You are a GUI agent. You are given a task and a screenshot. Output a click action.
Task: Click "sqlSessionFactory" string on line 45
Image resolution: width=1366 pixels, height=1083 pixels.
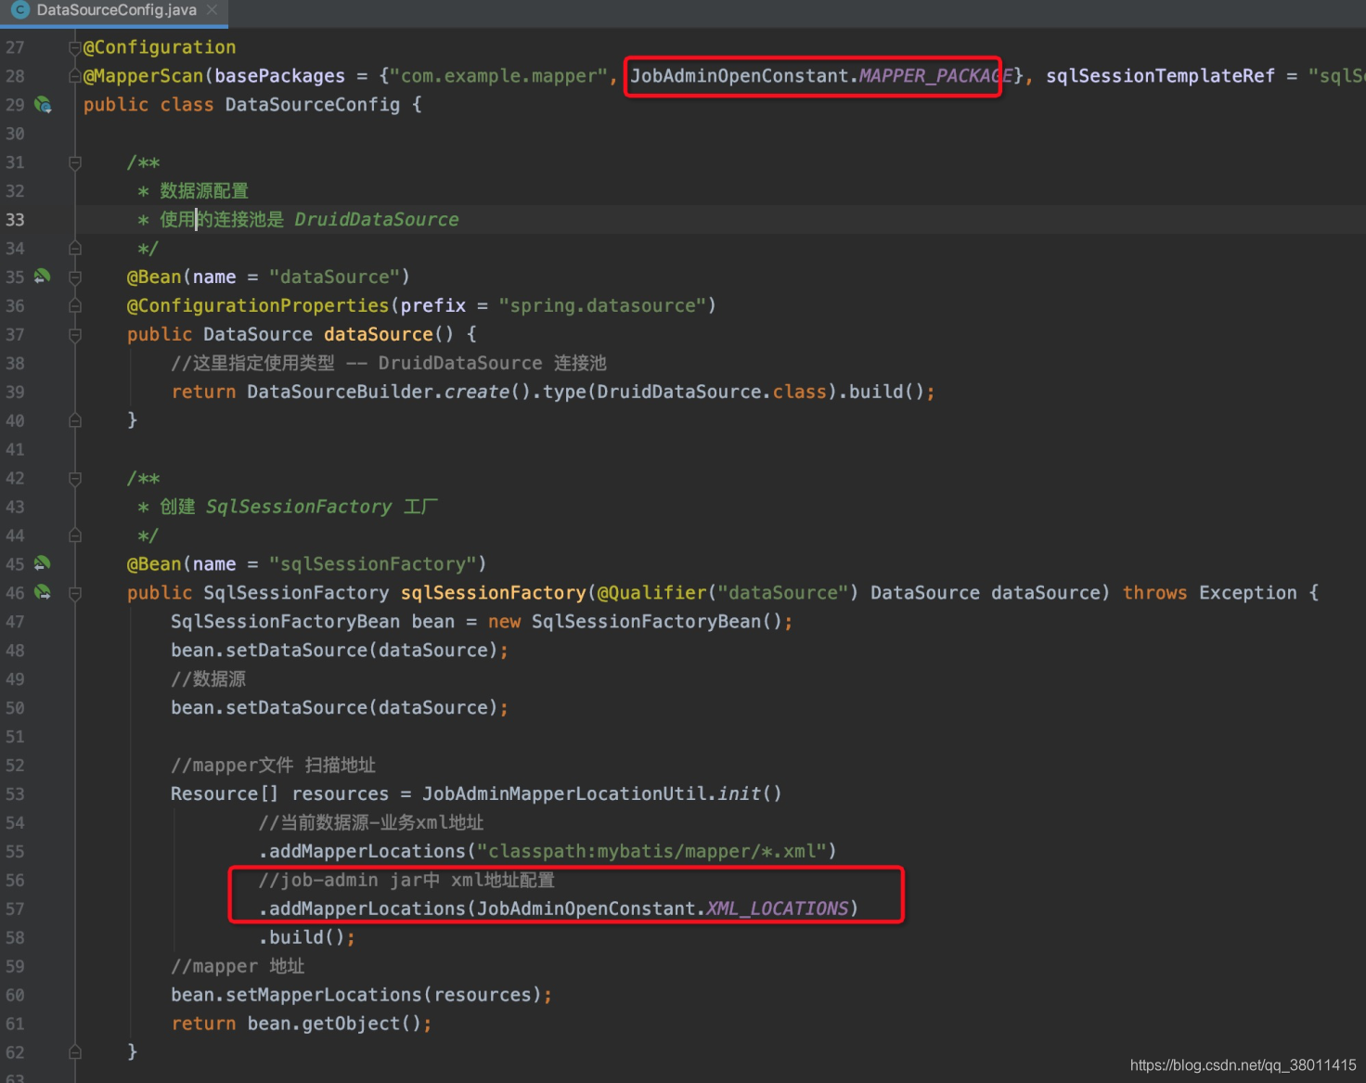(373, 564)
